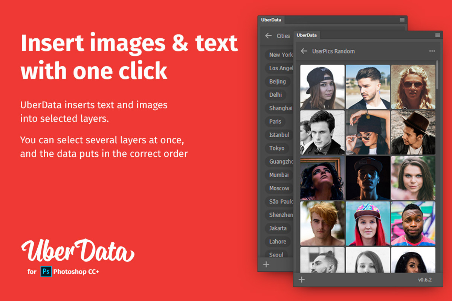
Task: Click the UserPics Random title
Action: point(333,51)
